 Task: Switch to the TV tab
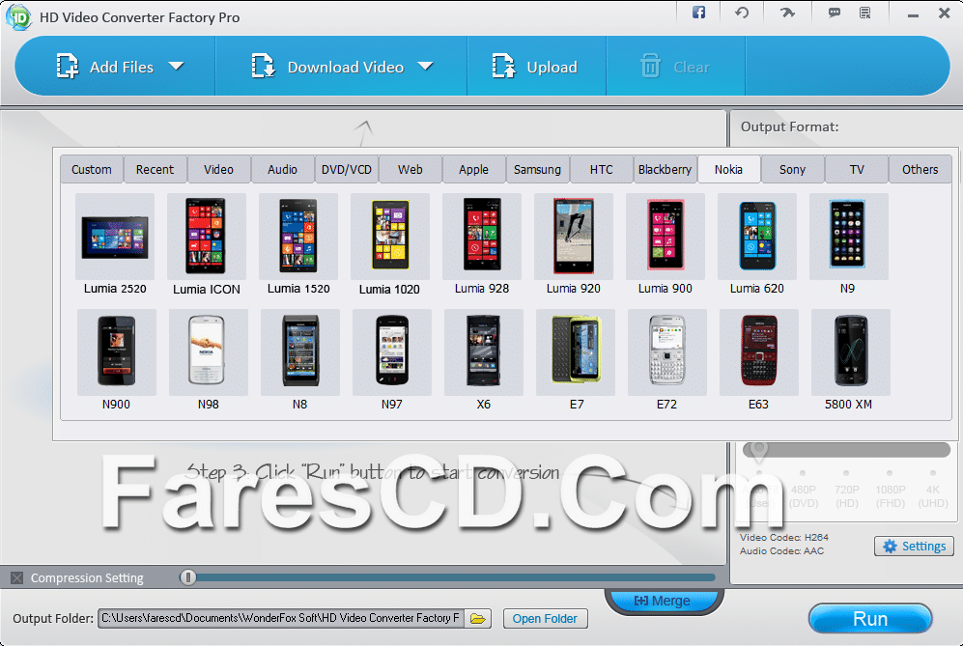coord(857,170)
